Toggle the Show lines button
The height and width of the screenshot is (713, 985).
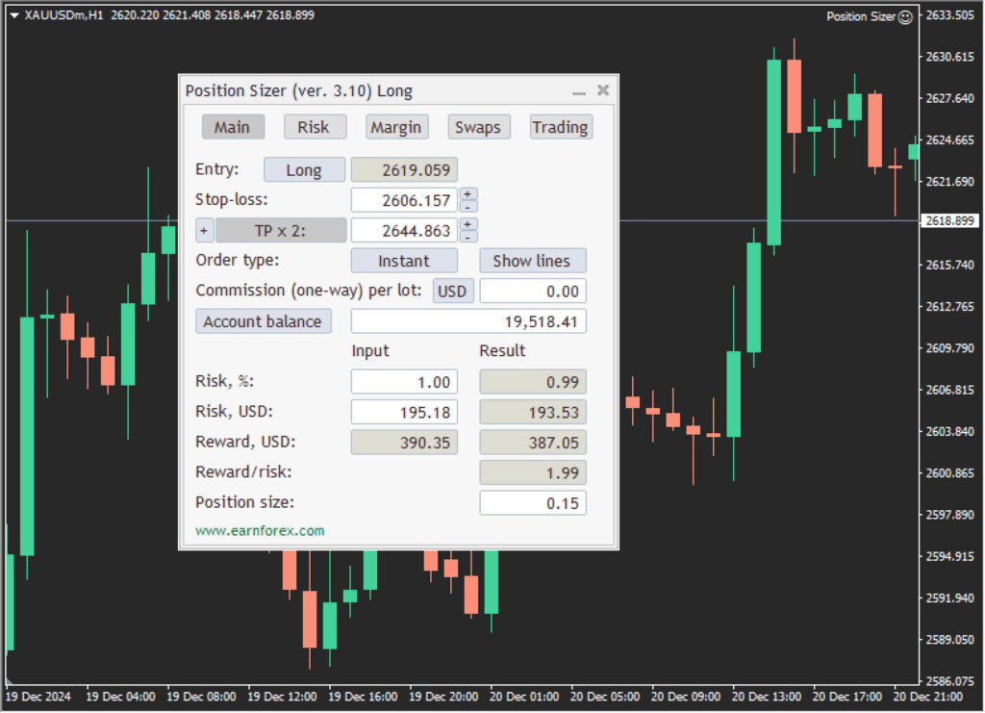coord(532,261)
